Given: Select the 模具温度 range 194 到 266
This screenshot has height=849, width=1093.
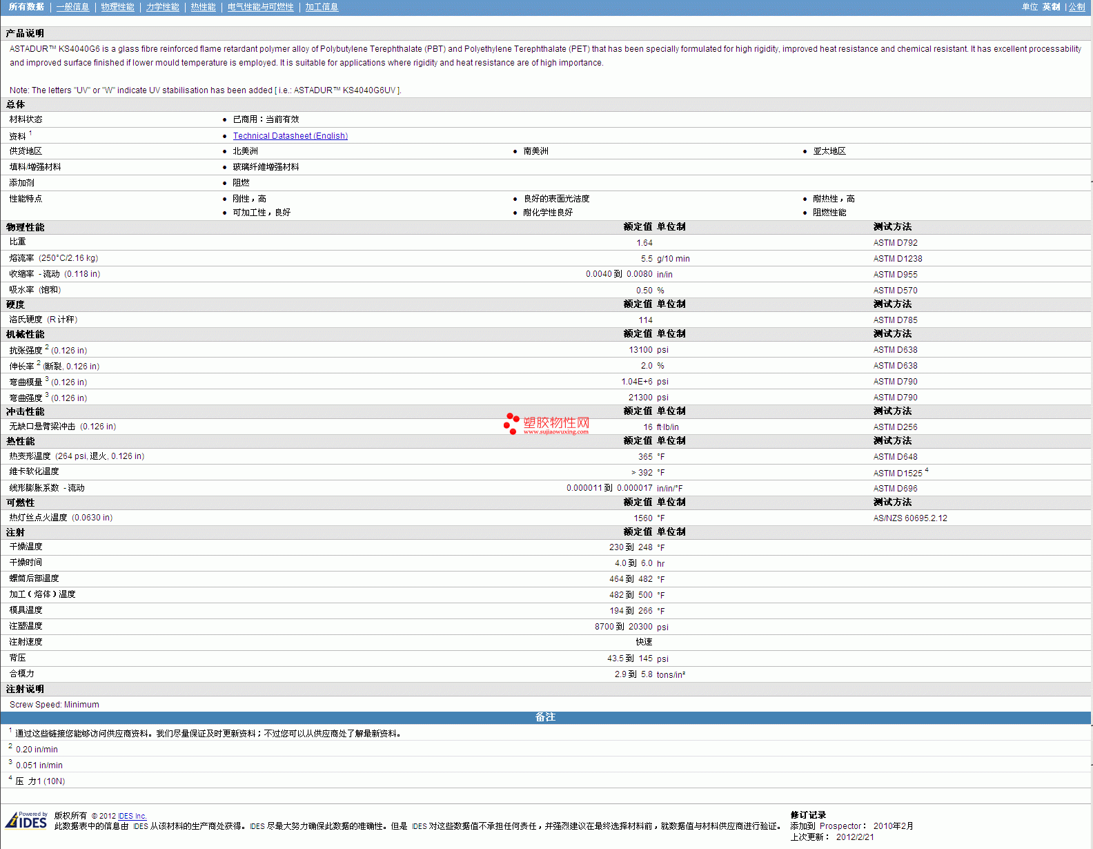Looking at the screenshot, I should pyautogui.click(x=631, y=611).
